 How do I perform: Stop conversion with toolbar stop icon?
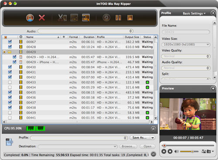pyautogui.click(x=130, y=18)
